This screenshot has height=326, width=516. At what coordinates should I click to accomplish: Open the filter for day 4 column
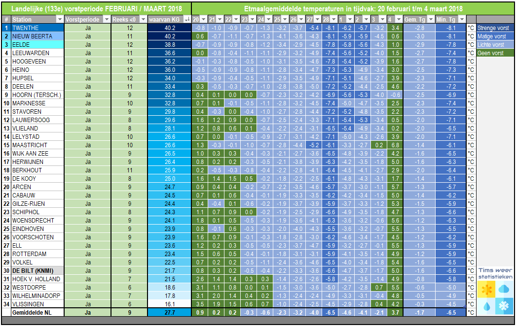[398, 19]
